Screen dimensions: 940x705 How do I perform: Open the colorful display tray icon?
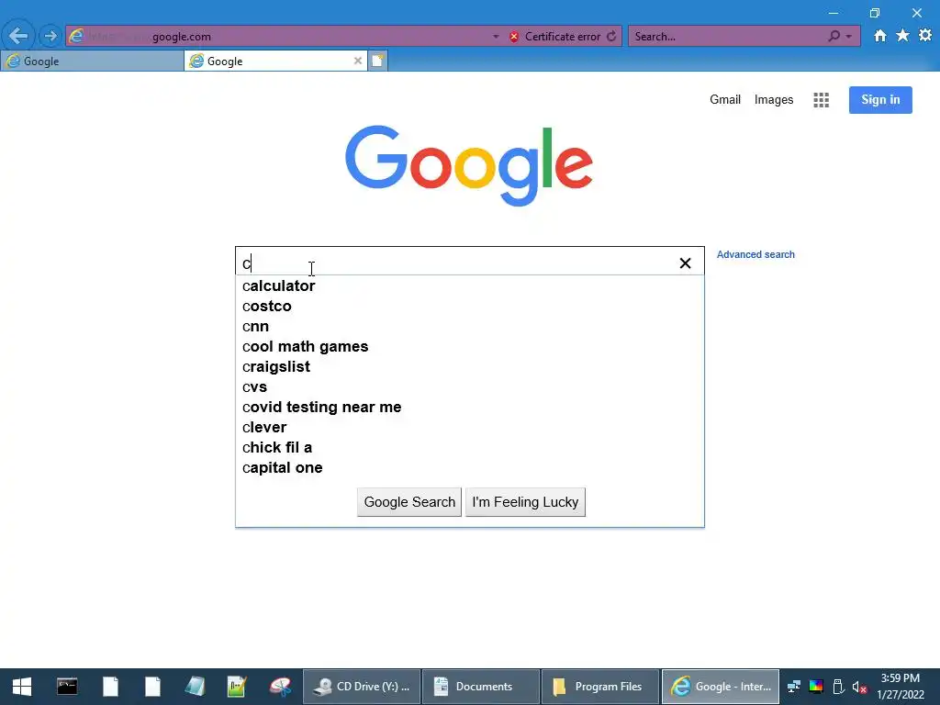tap(816, 687)
